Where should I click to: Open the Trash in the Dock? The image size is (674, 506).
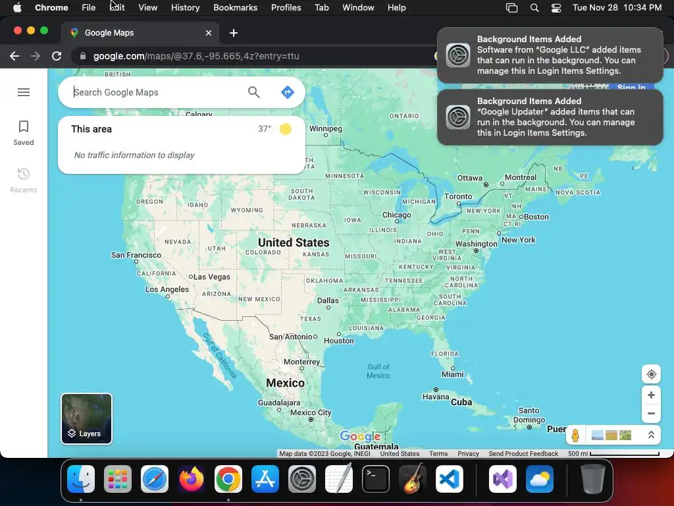coord(593,479)
